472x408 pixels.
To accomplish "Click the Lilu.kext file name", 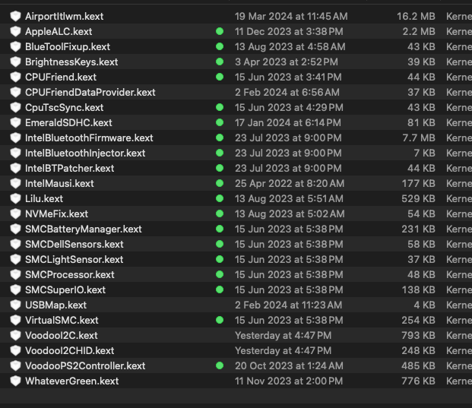I will pos(44,198).
